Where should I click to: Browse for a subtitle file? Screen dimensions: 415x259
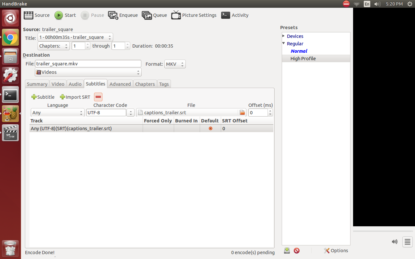click(242, 112)
